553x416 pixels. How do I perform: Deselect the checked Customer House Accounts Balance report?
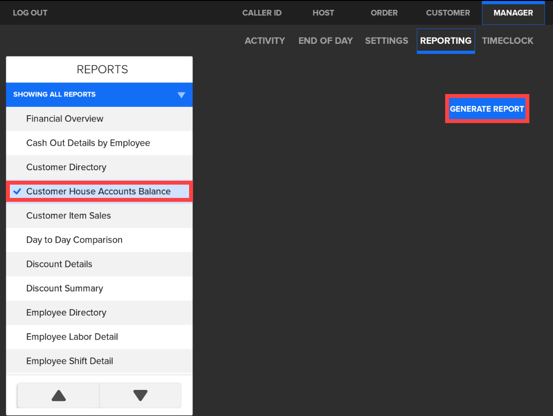(x=98, y=192)
